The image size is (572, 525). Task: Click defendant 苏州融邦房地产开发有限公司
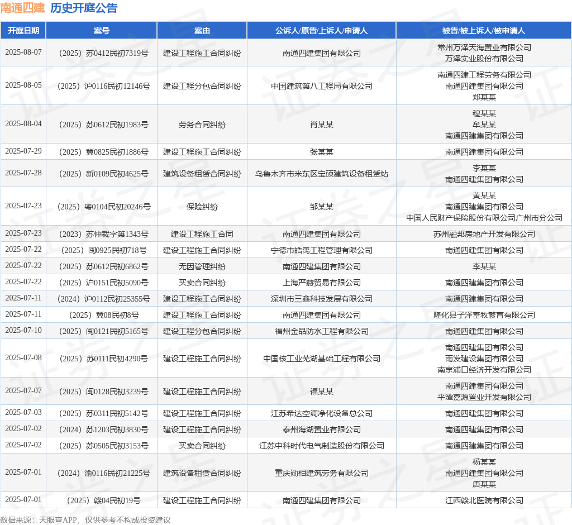click(x=484, y=234)
